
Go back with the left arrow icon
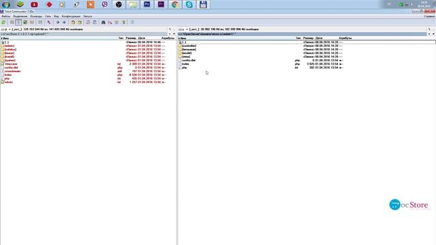coord(57,22)
